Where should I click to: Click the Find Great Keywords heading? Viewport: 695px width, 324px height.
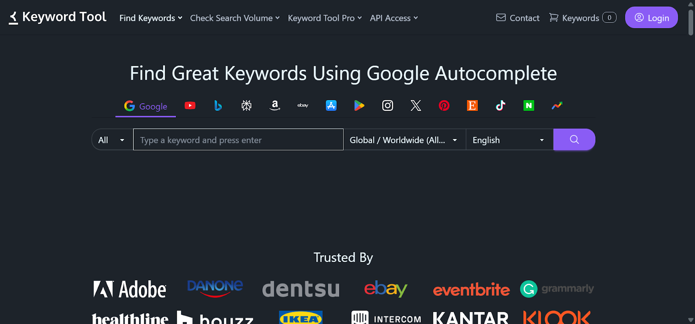(x=343, y=73)
